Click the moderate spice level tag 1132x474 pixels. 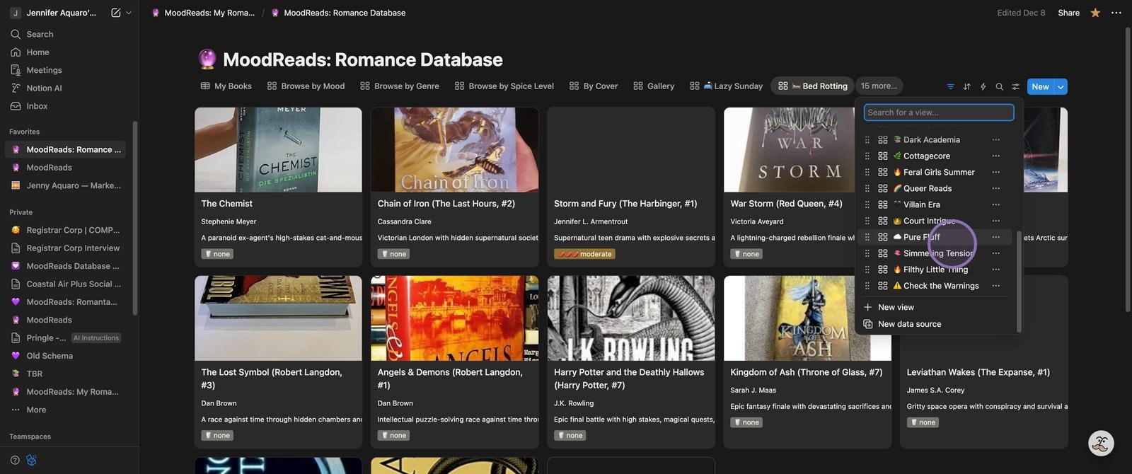click(x=584, y=254)
